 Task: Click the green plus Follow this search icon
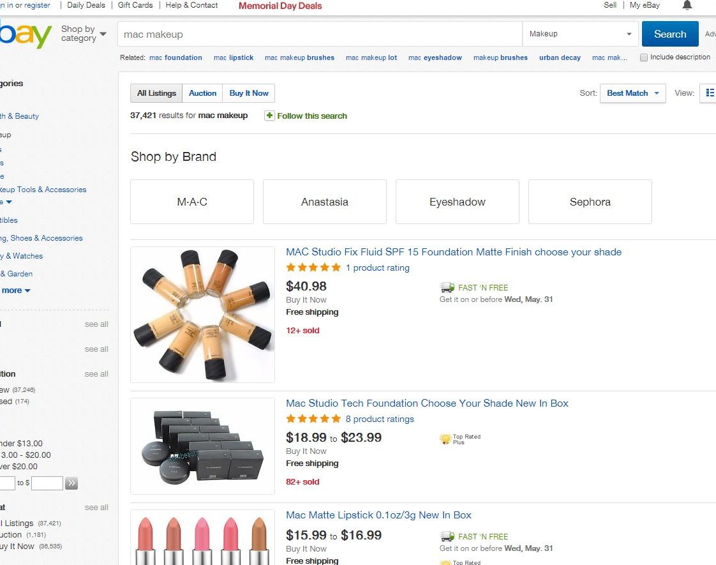269,116
